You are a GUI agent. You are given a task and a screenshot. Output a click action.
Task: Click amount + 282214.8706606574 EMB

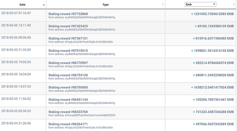coord(213,63)
